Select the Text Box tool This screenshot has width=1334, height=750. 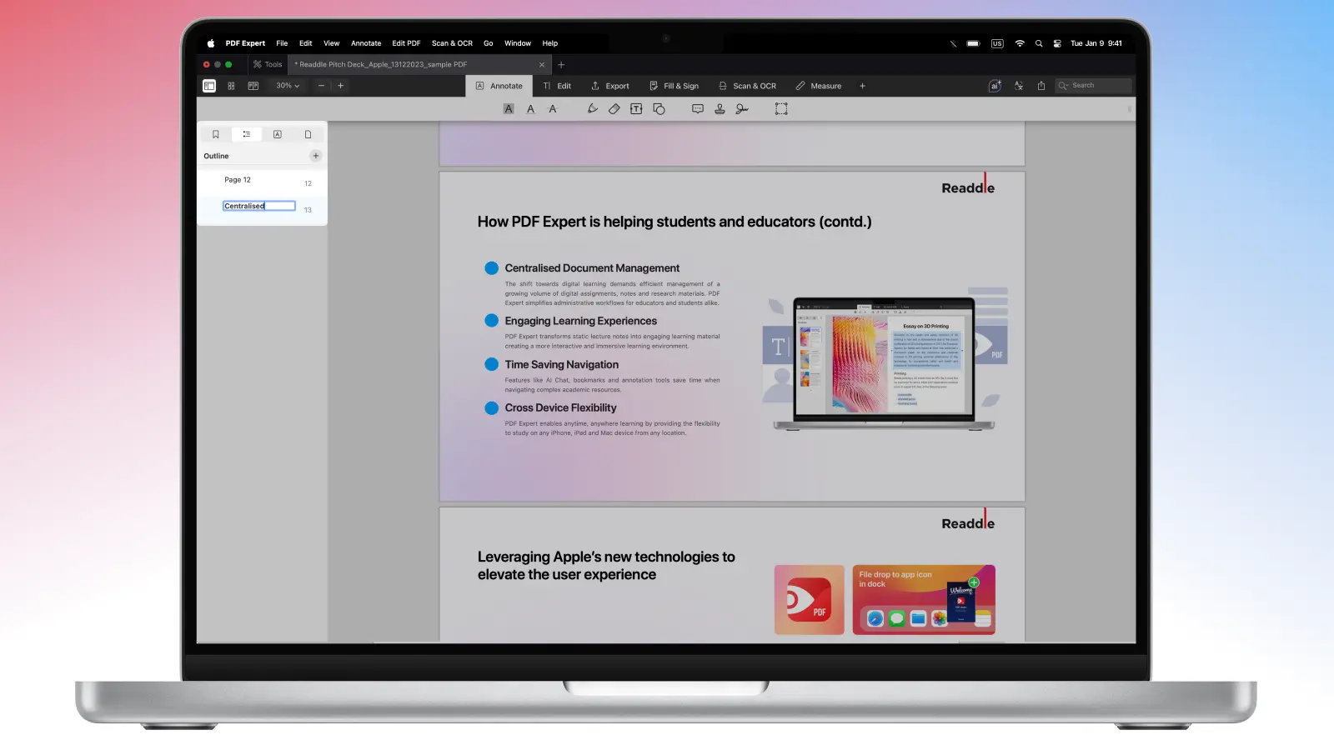[x=636, y=109]
